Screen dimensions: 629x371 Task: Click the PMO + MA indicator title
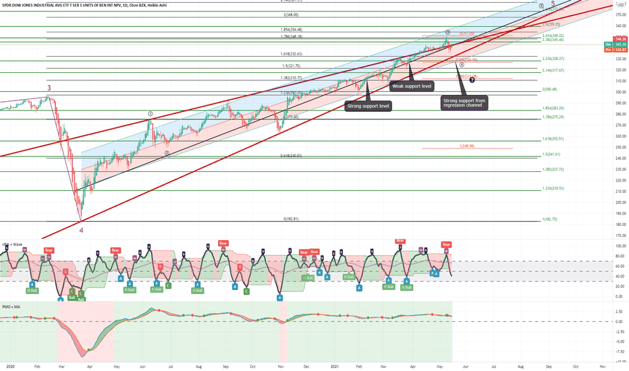coord(11,307)
